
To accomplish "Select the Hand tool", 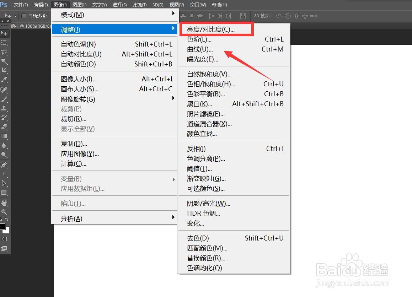I will pyautogui.click(x=4, y=202).
